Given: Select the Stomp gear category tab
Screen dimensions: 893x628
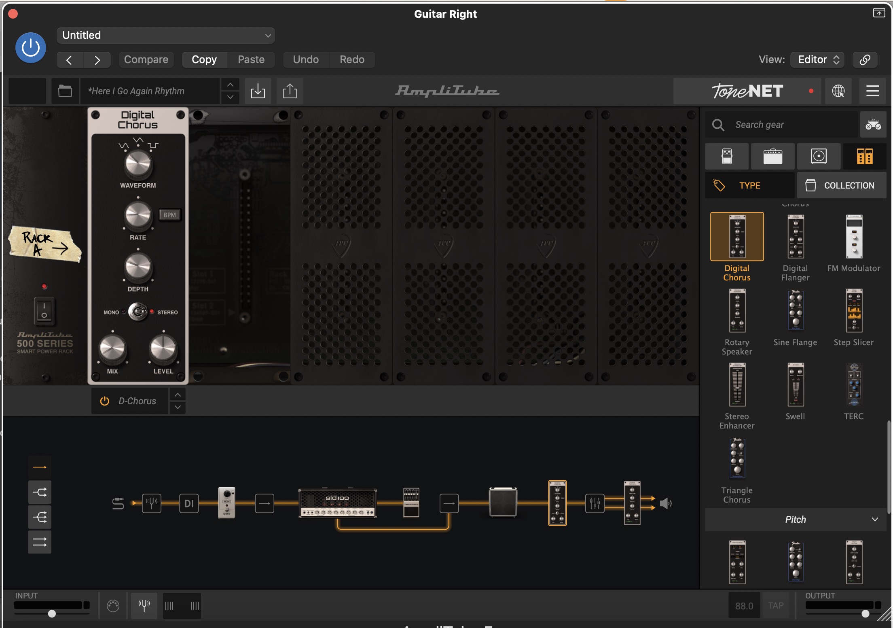Looking at the screenshot, I should [727, 156].
